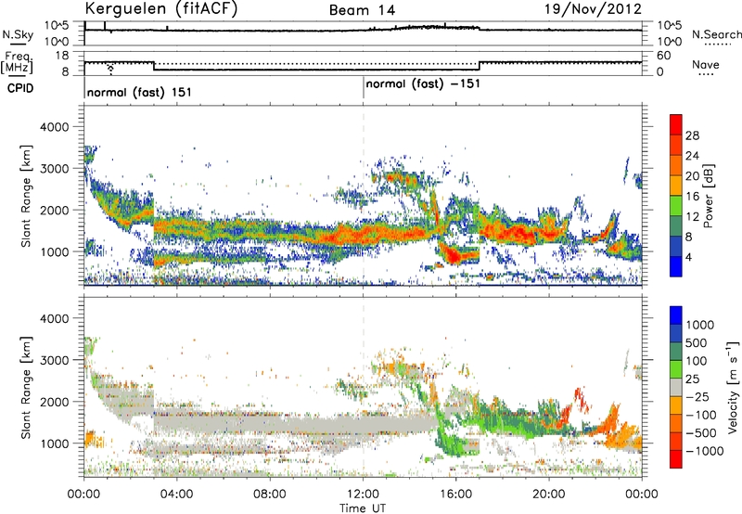The height and width of the screenshot is (514, 742).
Task: Click the 'Nave' legend label
Action: coord(706,65)
